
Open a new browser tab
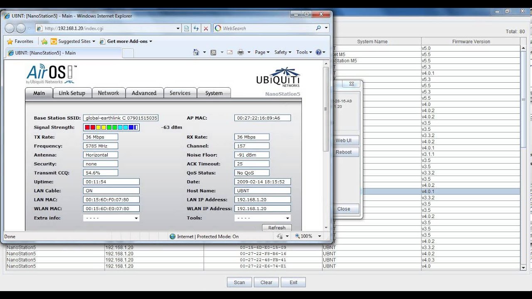tap(128, 53)
